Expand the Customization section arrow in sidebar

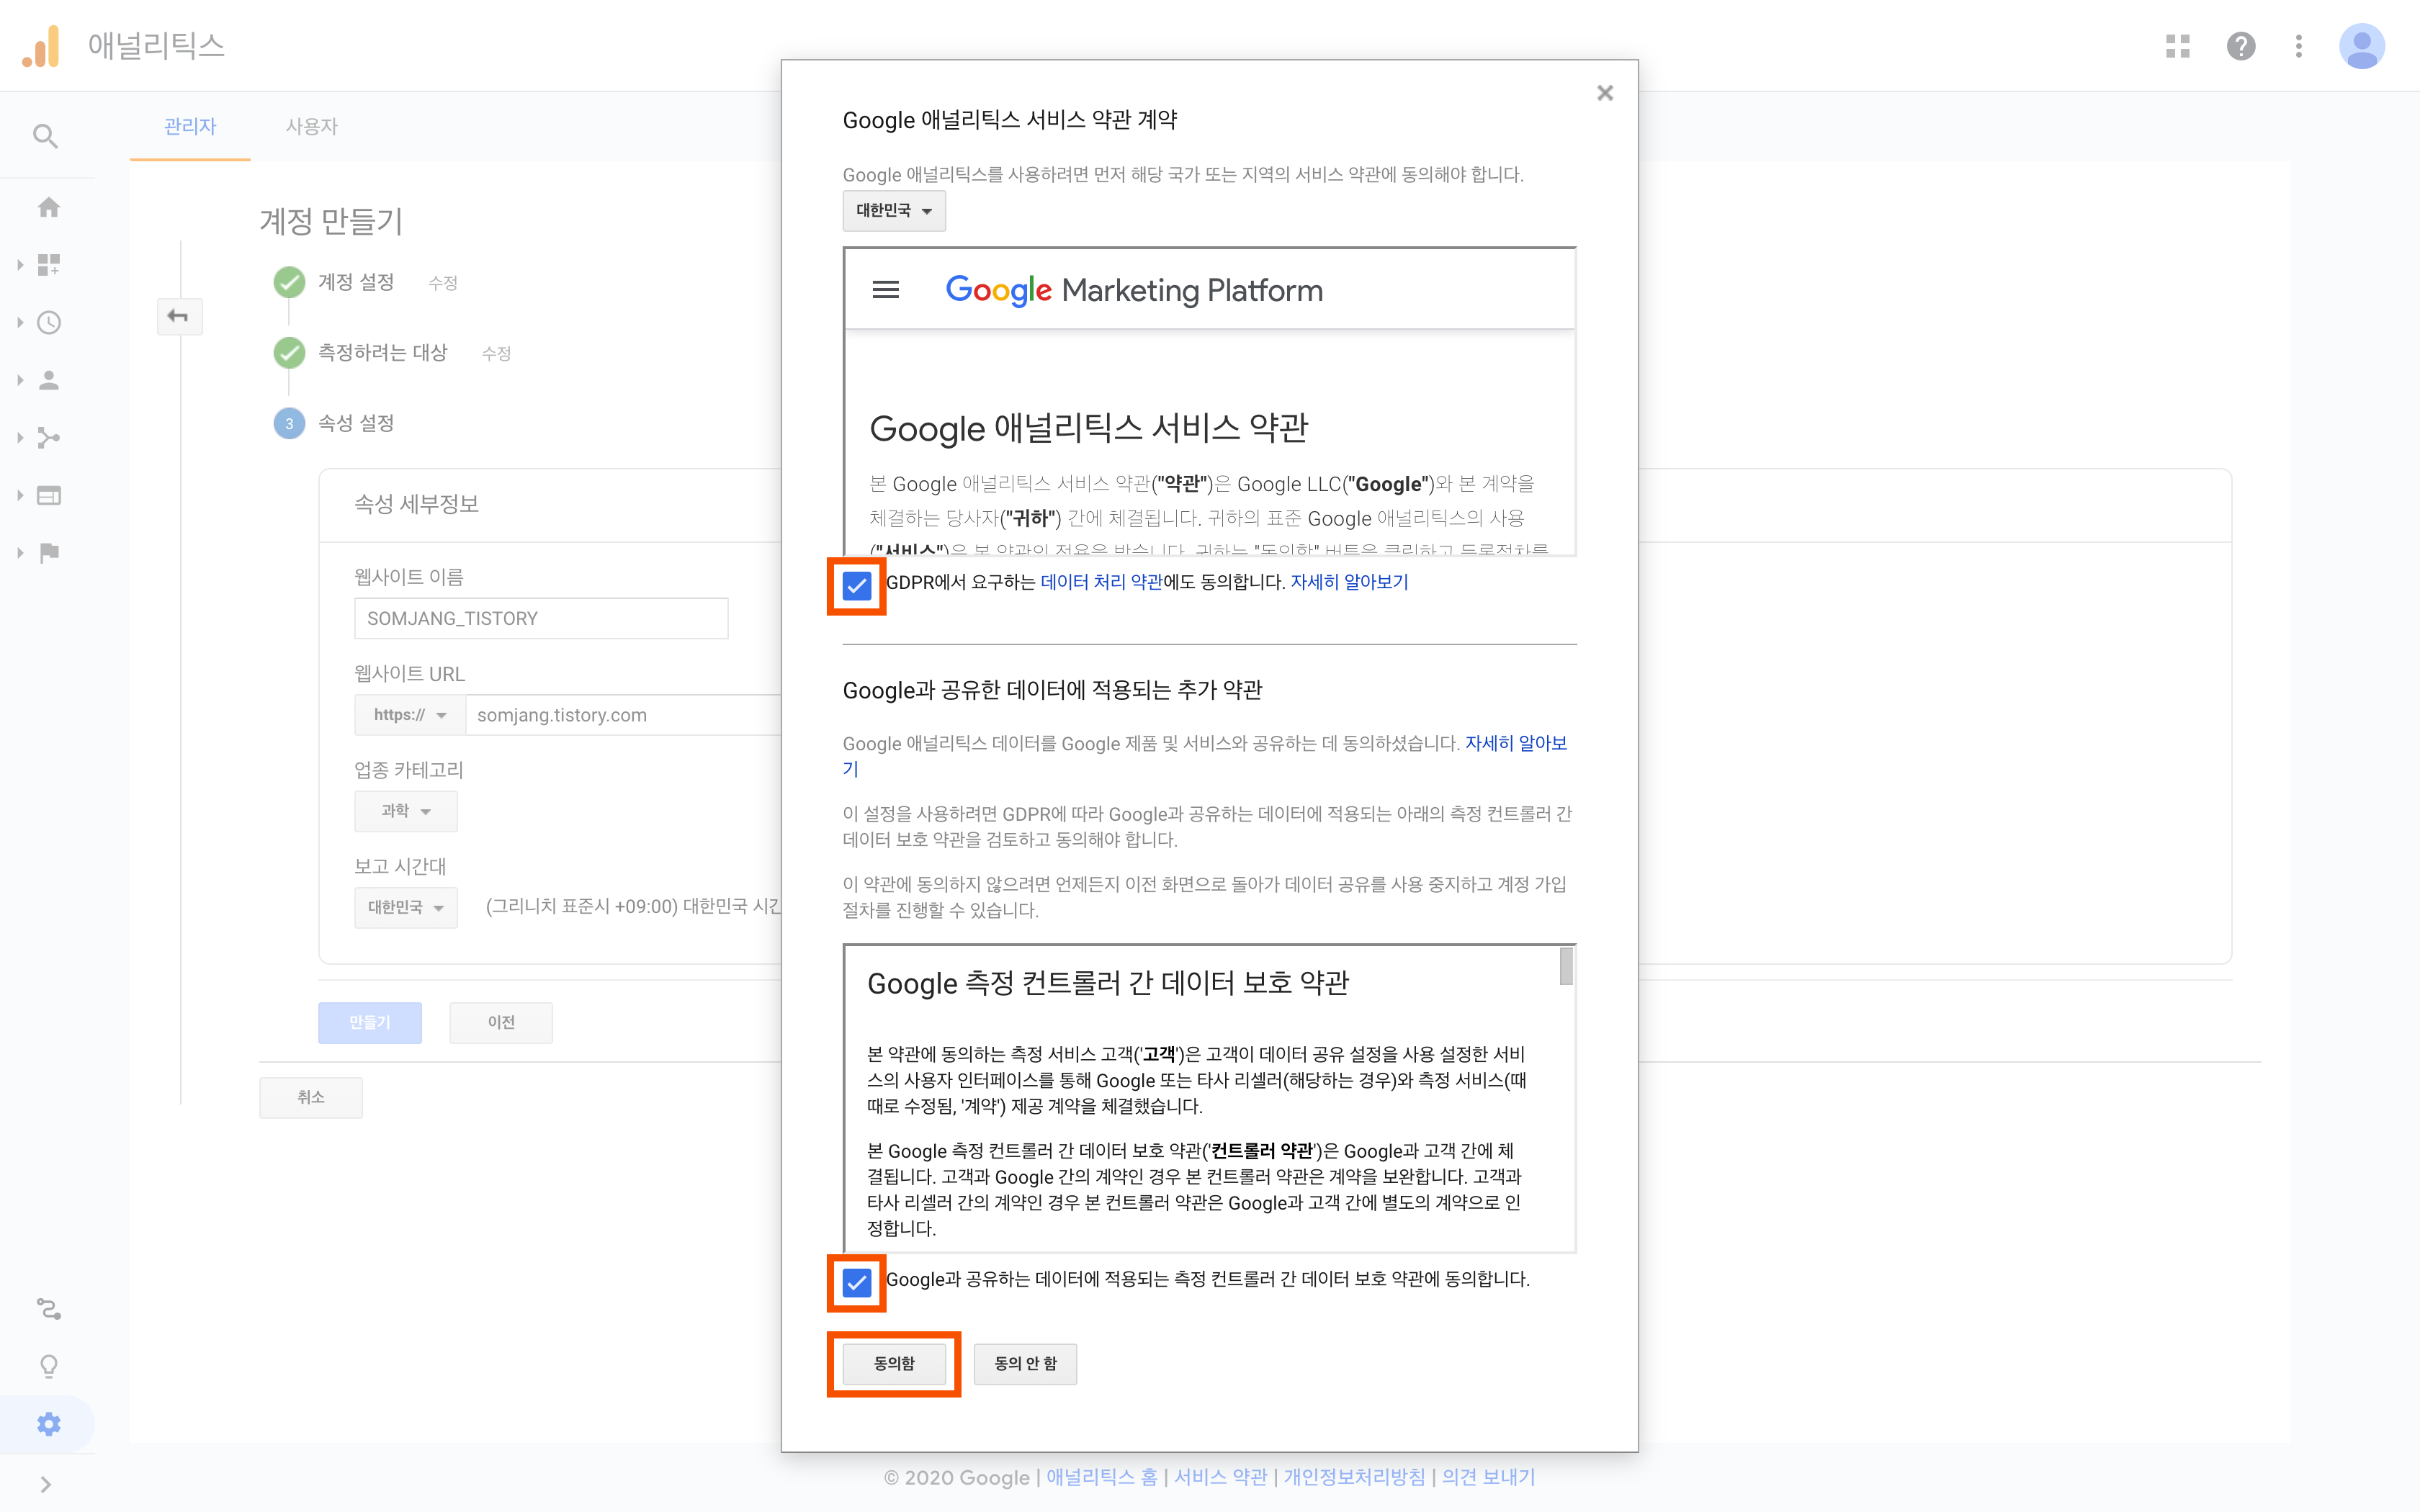coord(20,265)
